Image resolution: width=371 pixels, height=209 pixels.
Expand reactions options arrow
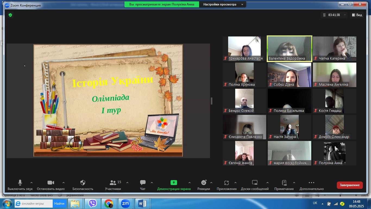coord(211,183)
